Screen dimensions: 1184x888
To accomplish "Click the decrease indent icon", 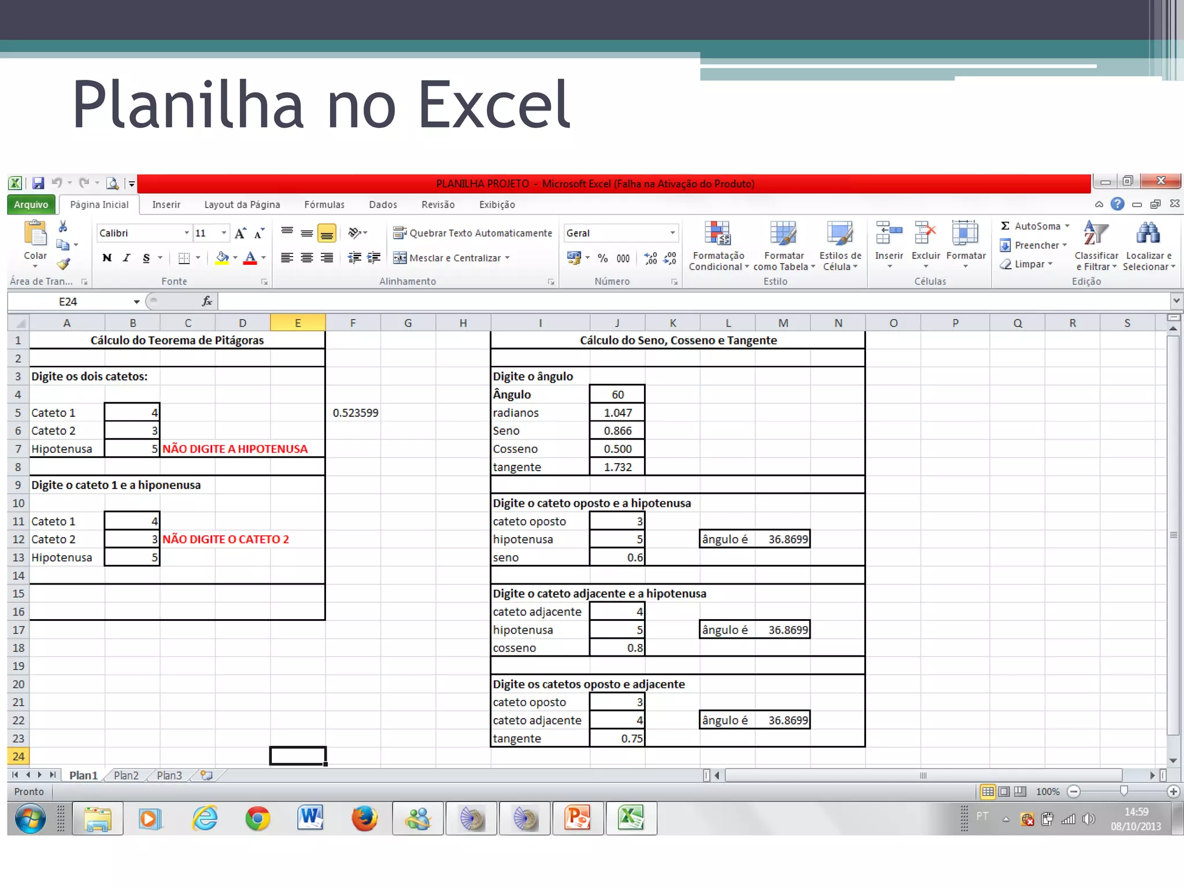I will click(354, 258).
